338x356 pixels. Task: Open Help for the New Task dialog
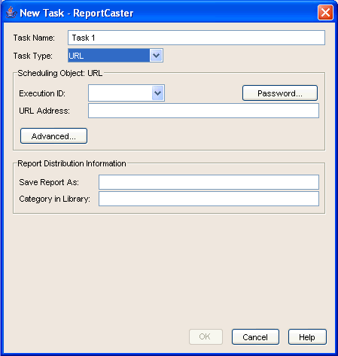pyautogui.click(x=307, y=336)
